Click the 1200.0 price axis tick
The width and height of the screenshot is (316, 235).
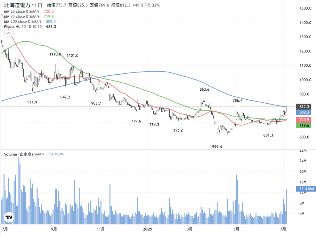coord(305,51)
